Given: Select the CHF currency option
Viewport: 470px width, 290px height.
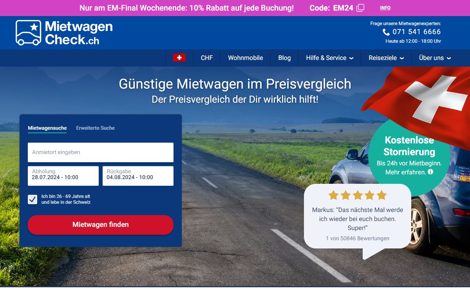Looking at the screenshot, I should 207,58.
